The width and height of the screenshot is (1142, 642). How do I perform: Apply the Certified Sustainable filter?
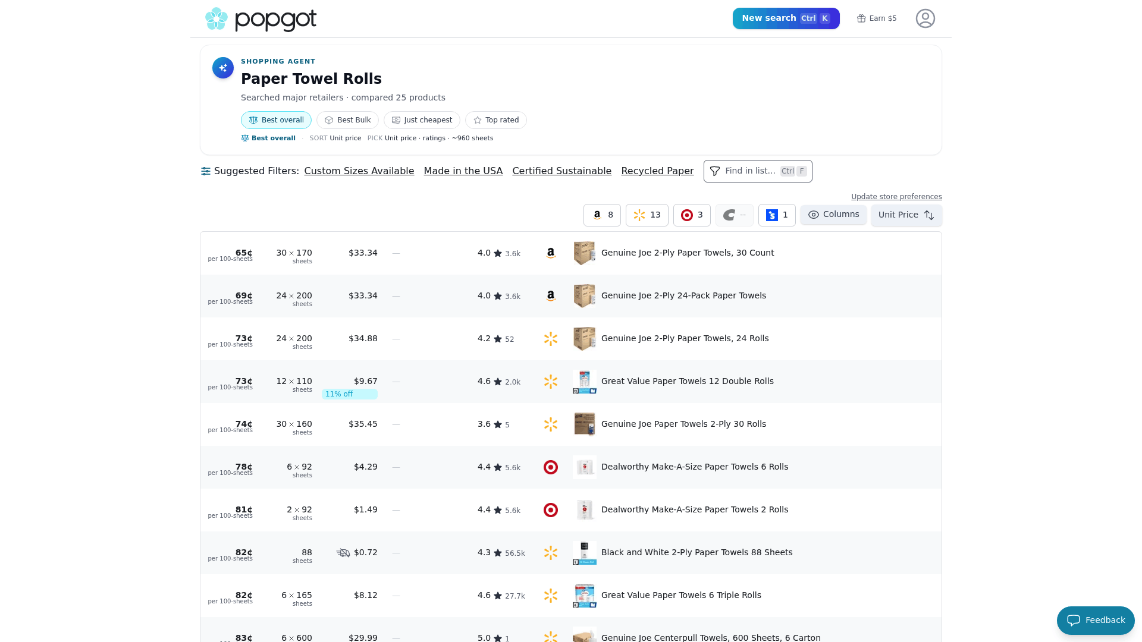[x=562, y=171]
